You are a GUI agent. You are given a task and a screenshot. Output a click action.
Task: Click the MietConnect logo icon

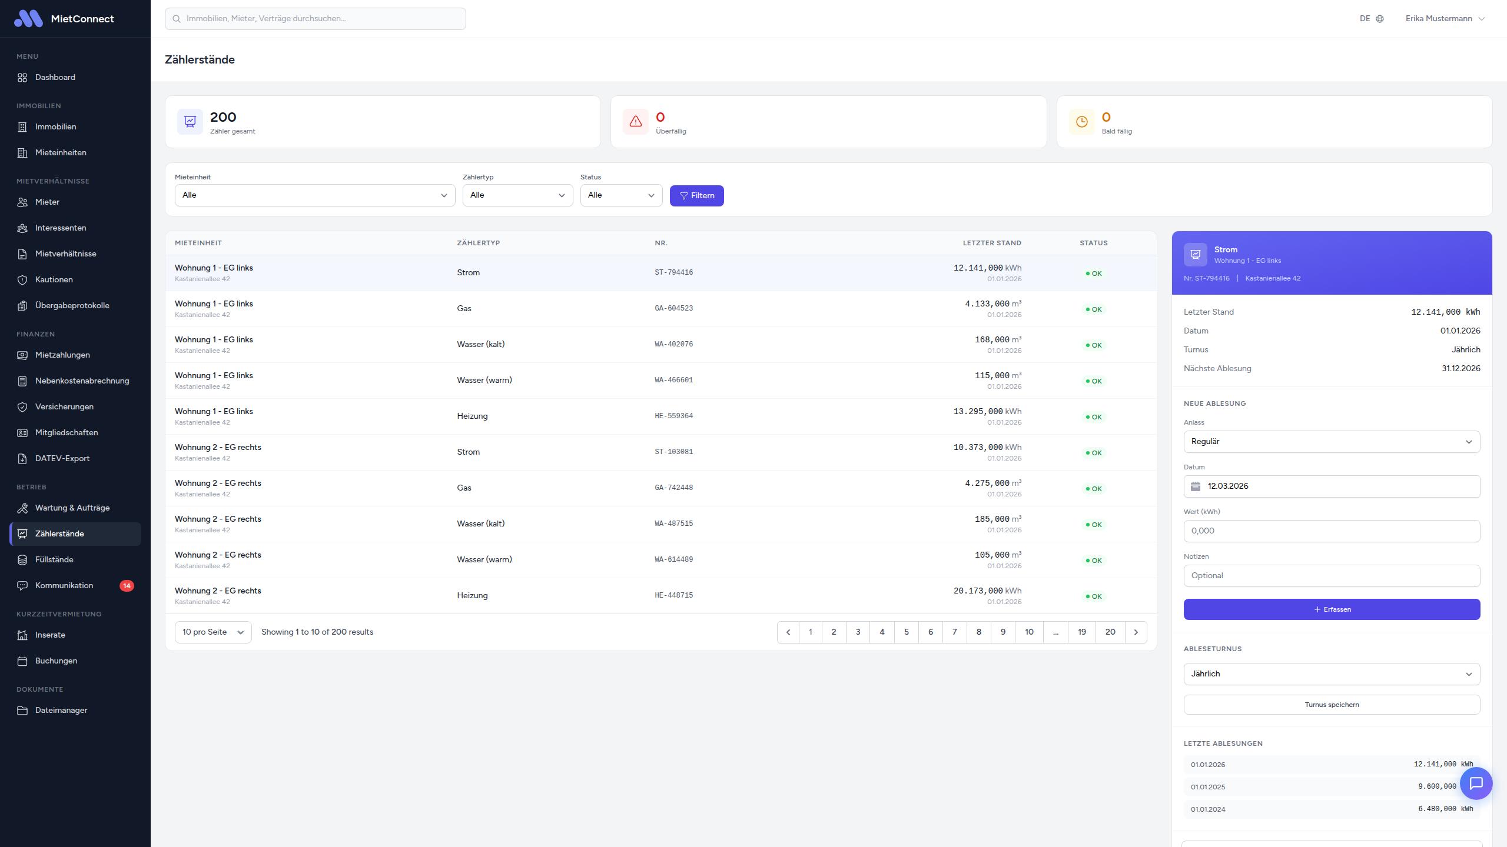point(28,19)
